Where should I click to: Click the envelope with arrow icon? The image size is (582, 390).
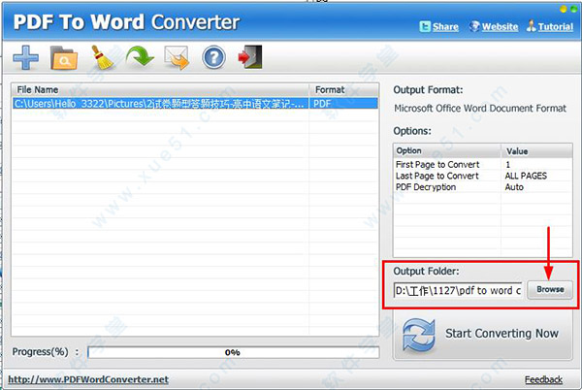(177, 59)
